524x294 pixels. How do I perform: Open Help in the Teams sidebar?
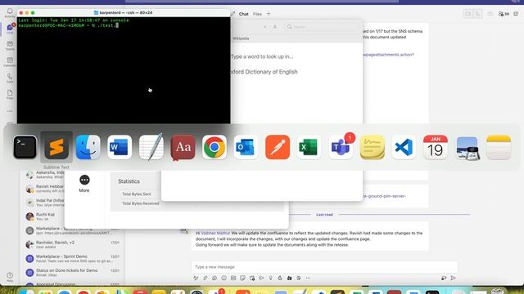(10, 277)
